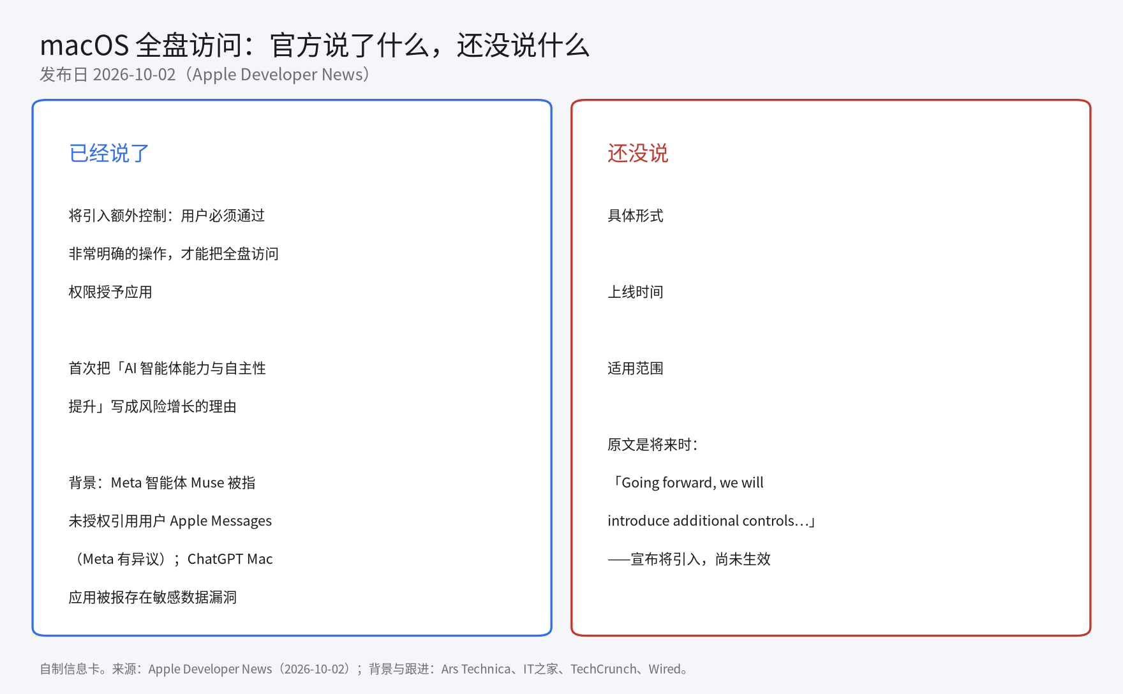Select the item '上线时间'

pyautogui.click(x=636, y=292)
